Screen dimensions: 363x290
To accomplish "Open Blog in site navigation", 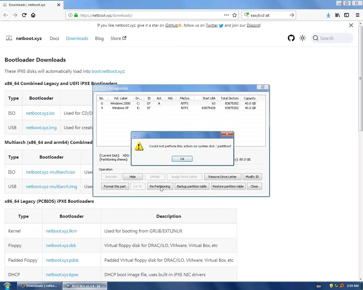I will 99,38.
